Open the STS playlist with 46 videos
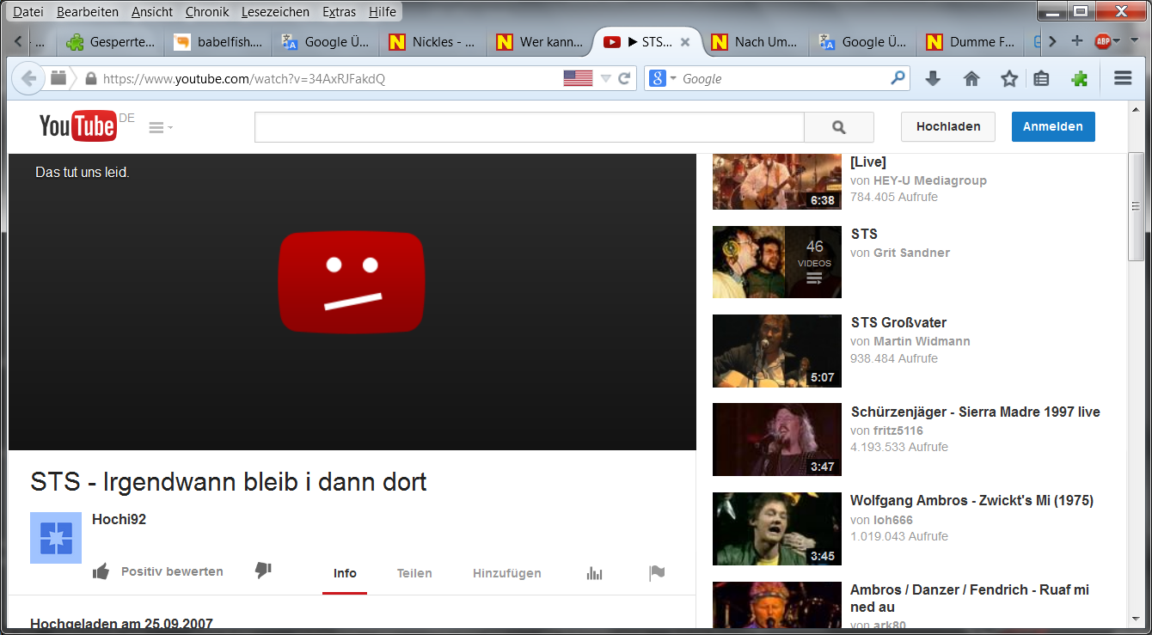 (777, 261)
